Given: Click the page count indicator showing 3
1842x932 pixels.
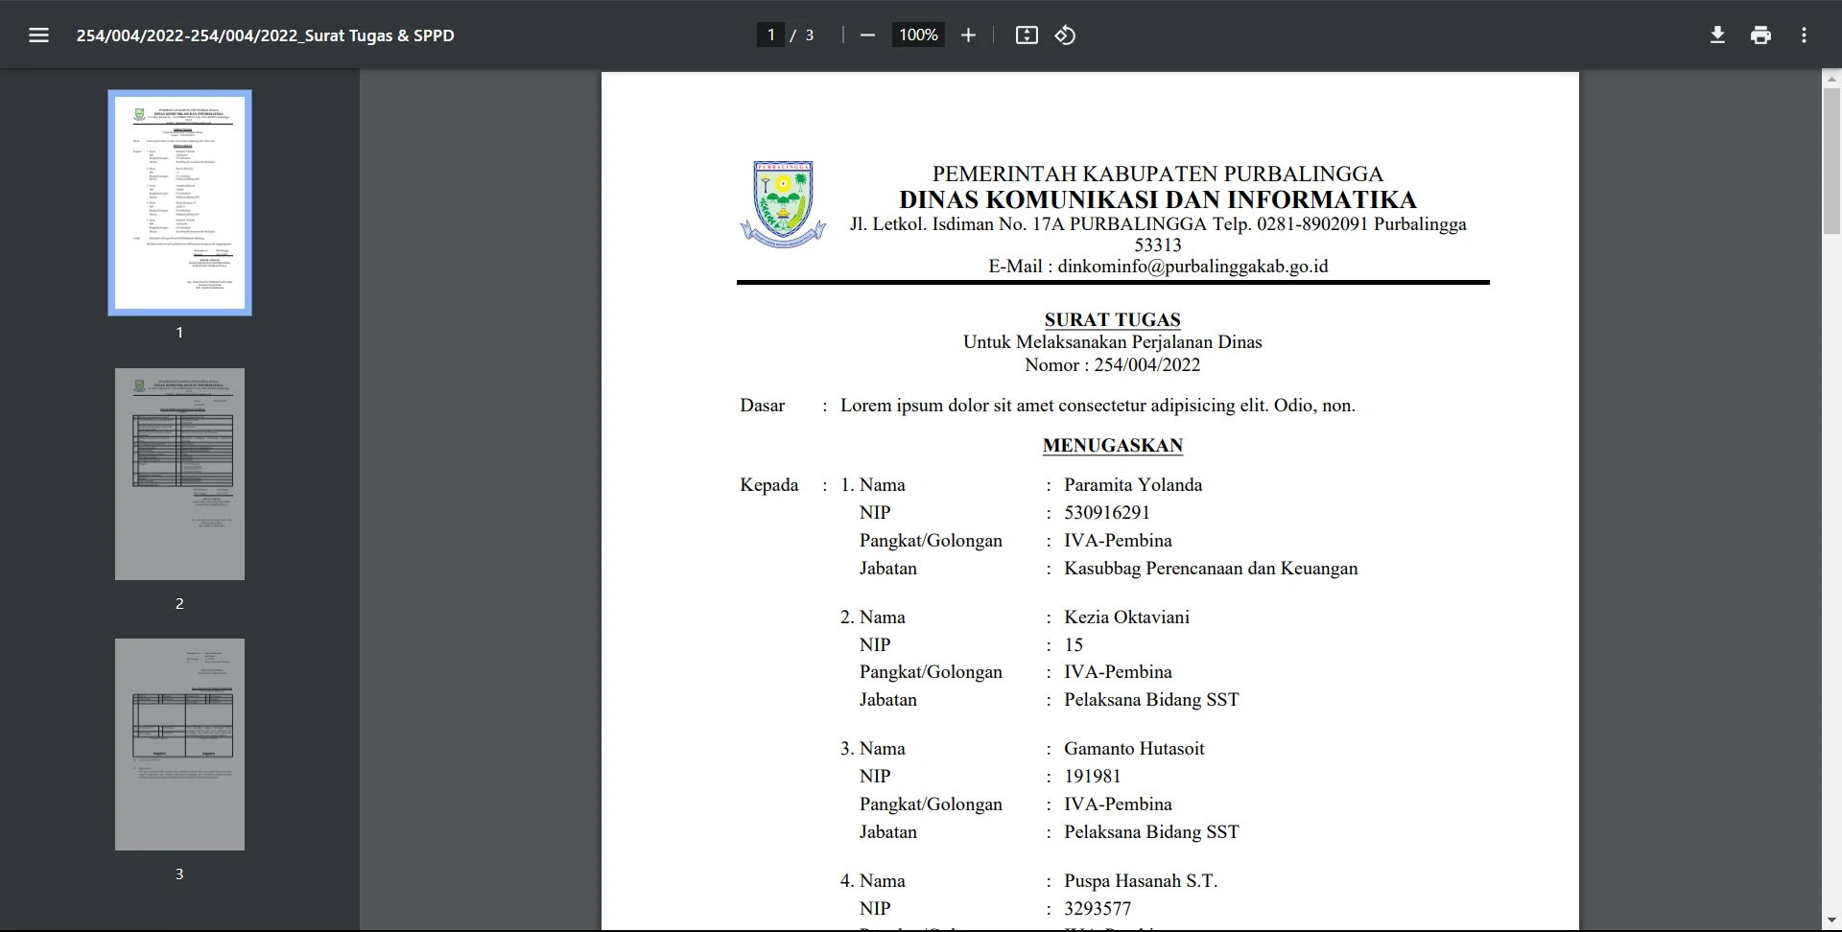Looking at the screenshot, I should click(x=809, y=35).
